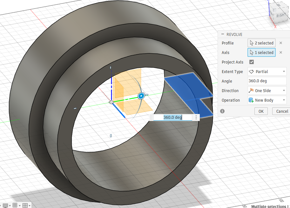290x208 pixels.
Task: Expand the Display Settings dropdown arrow
Action: coord(10,205)
